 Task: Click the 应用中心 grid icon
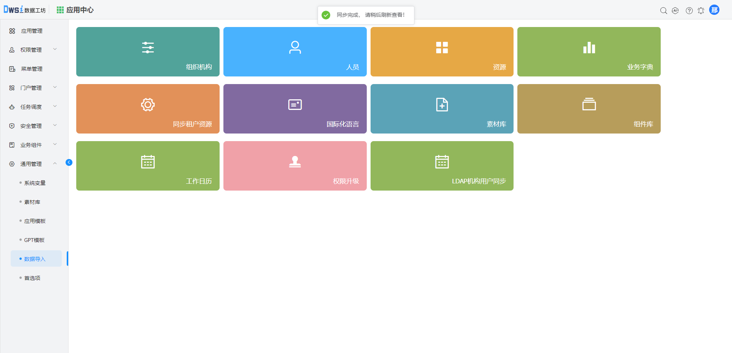pyautogui.click(x=60, y=10)
